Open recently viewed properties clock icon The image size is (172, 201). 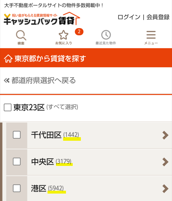click(106, 35)
